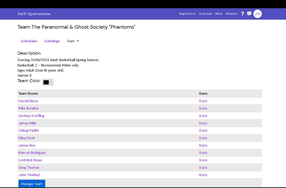View Stats for John Trinidad
286x188 pixels.
point(203,175)
